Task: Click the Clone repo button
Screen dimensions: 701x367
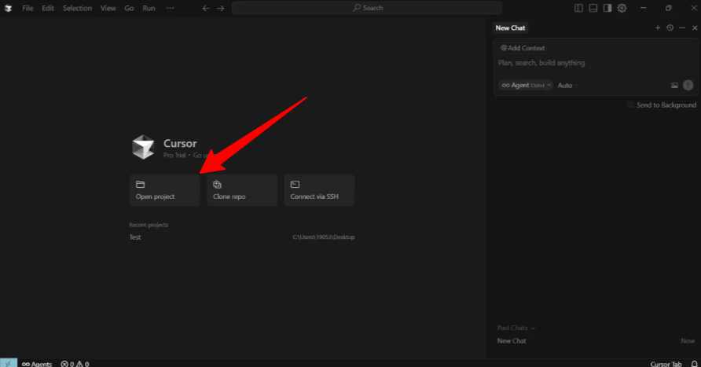Action: point(242,190)
